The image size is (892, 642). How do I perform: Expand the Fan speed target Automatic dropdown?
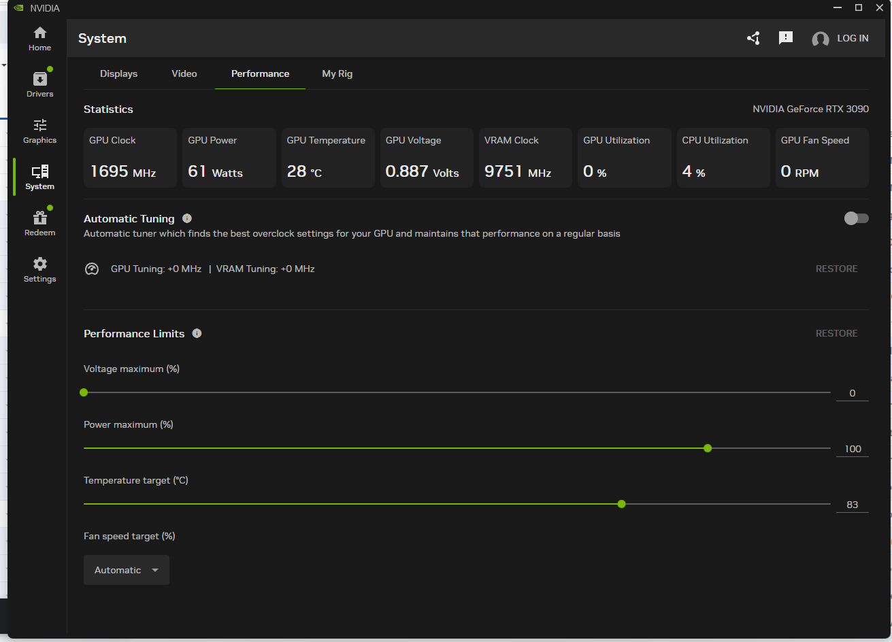coord(127,570)
